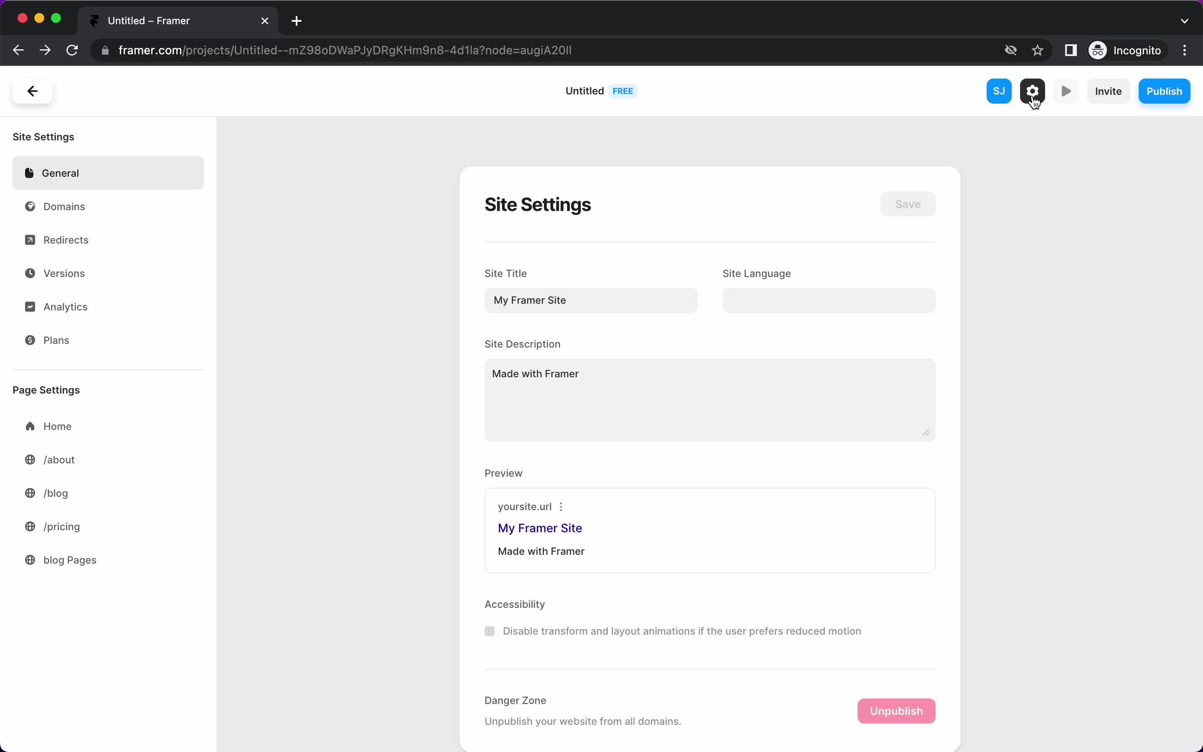Click the Site Description text area
1203x752 pixels.
[709, 398]
